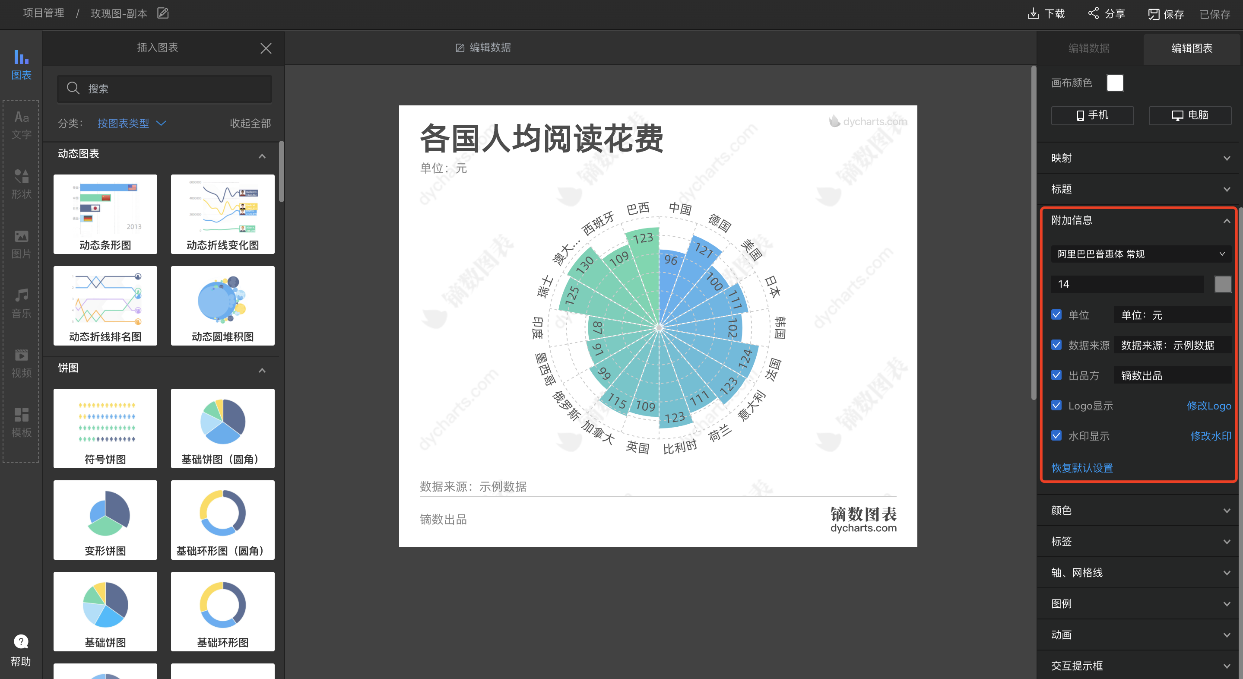Click the 分享 share icon
The image size is (1243, 679).
pos(1094,13)
